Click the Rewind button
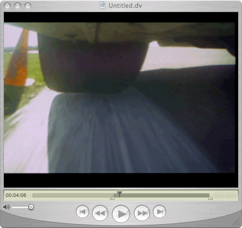242x228 pixels. tap(100, 213)
